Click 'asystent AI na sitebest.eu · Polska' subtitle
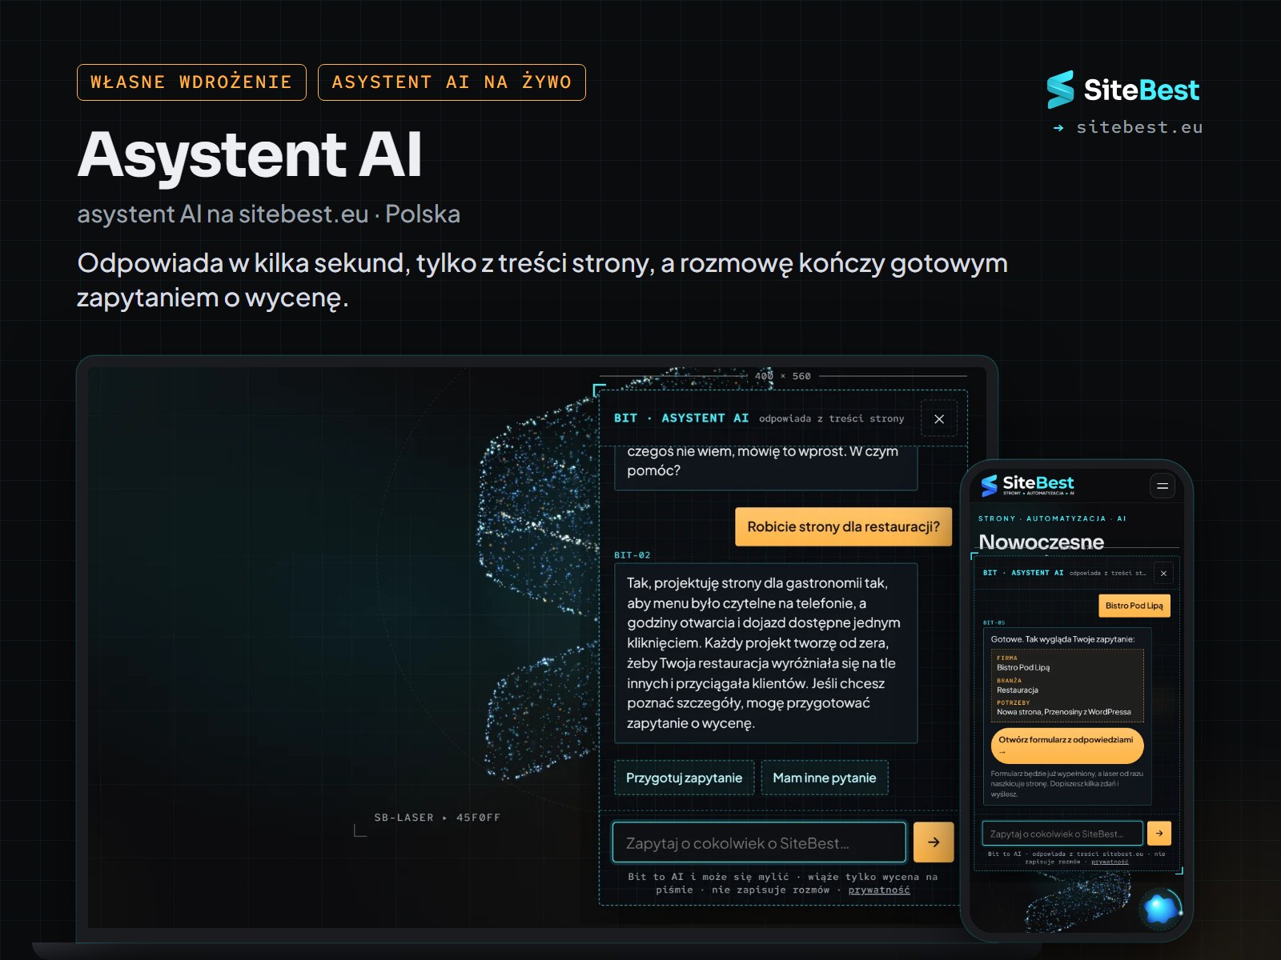 (268, 214)
